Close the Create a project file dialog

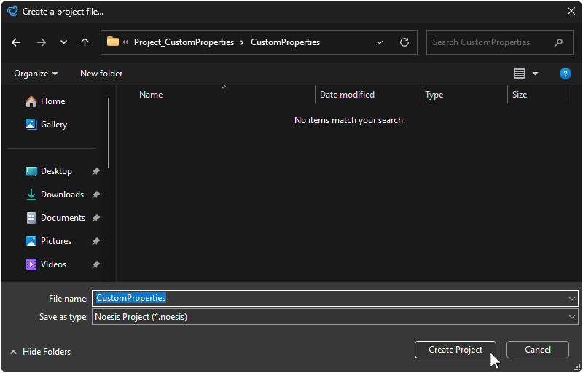point(571,11)
